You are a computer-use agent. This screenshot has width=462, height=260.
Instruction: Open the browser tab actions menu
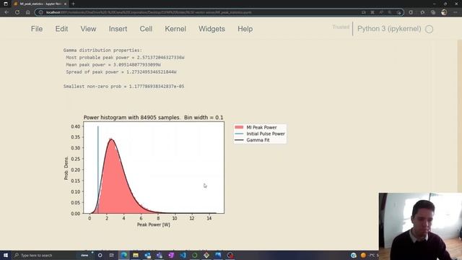(x=6, y=4)
